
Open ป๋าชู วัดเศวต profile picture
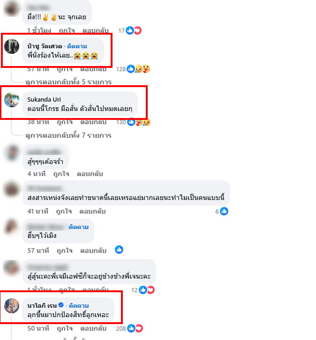[x=12, y=46]
